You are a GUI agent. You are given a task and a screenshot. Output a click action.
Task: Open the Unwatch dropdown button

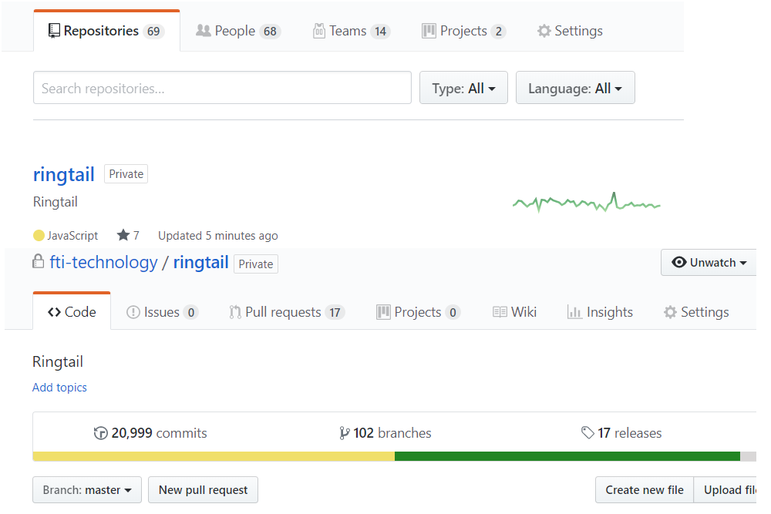(709, 263)
